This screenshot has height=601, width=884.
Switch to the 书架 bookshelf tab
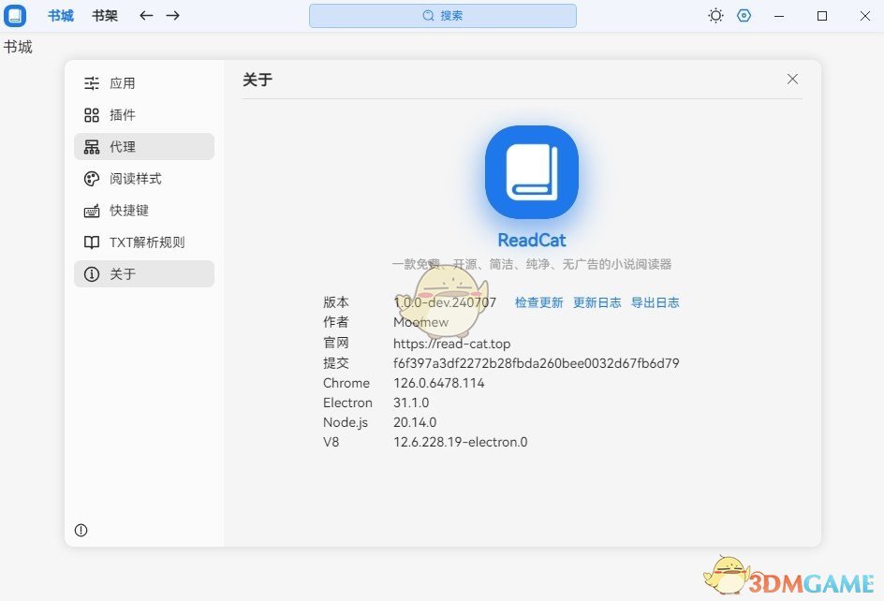click(104, 15)
